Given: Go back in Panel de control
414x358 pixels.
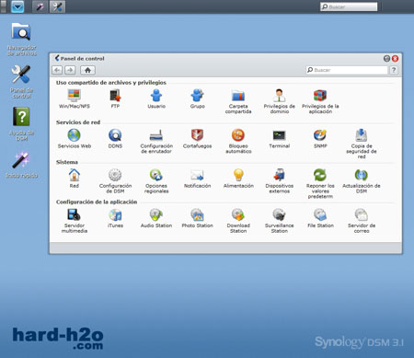Looking at the screenshot, I should [x=57, y=70].
